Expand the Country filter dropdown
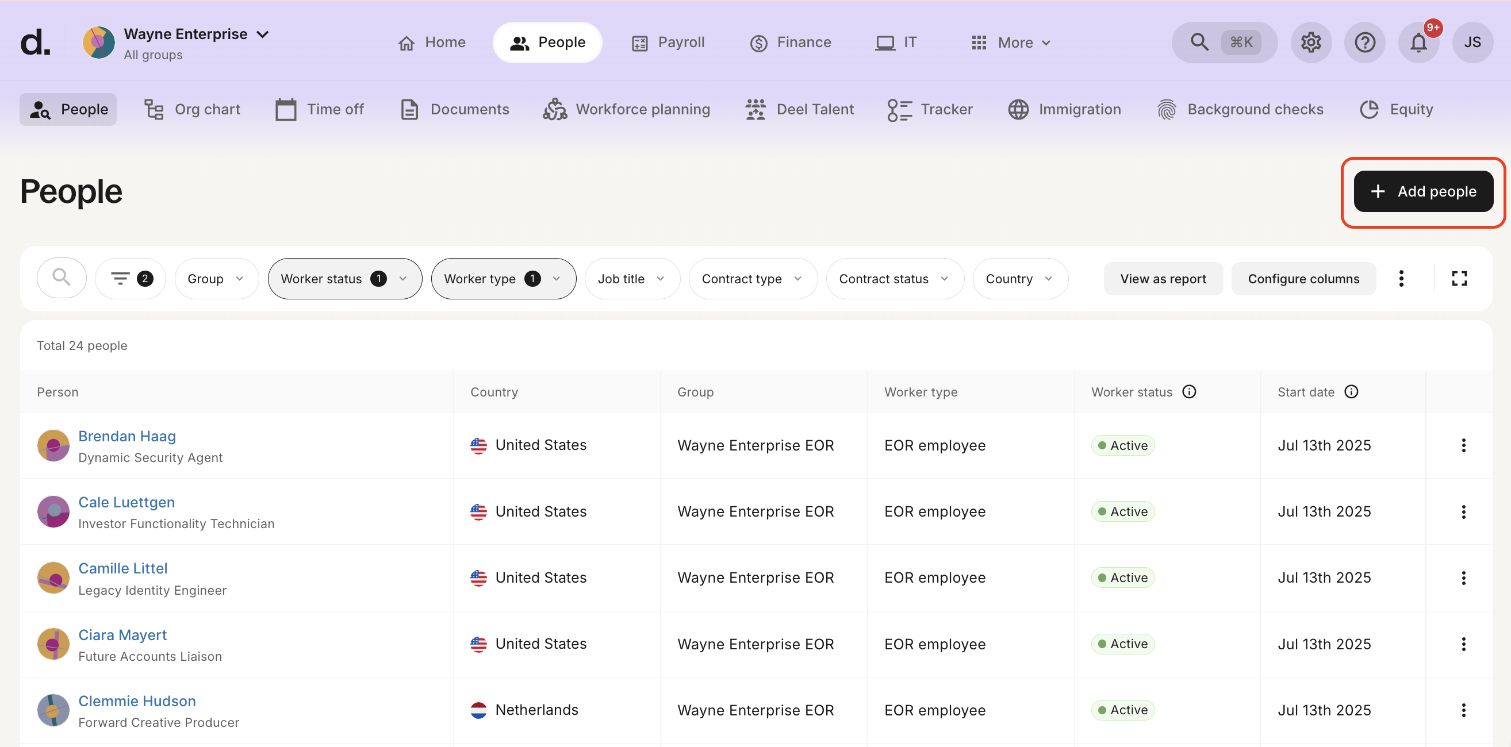 point(1019,278)
